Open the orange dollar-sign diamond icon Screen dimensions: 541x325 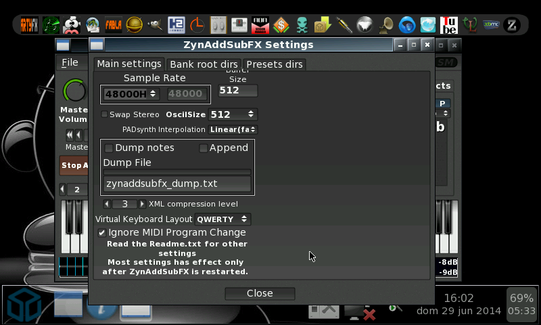pyautogui.click(x=281, y=25)
